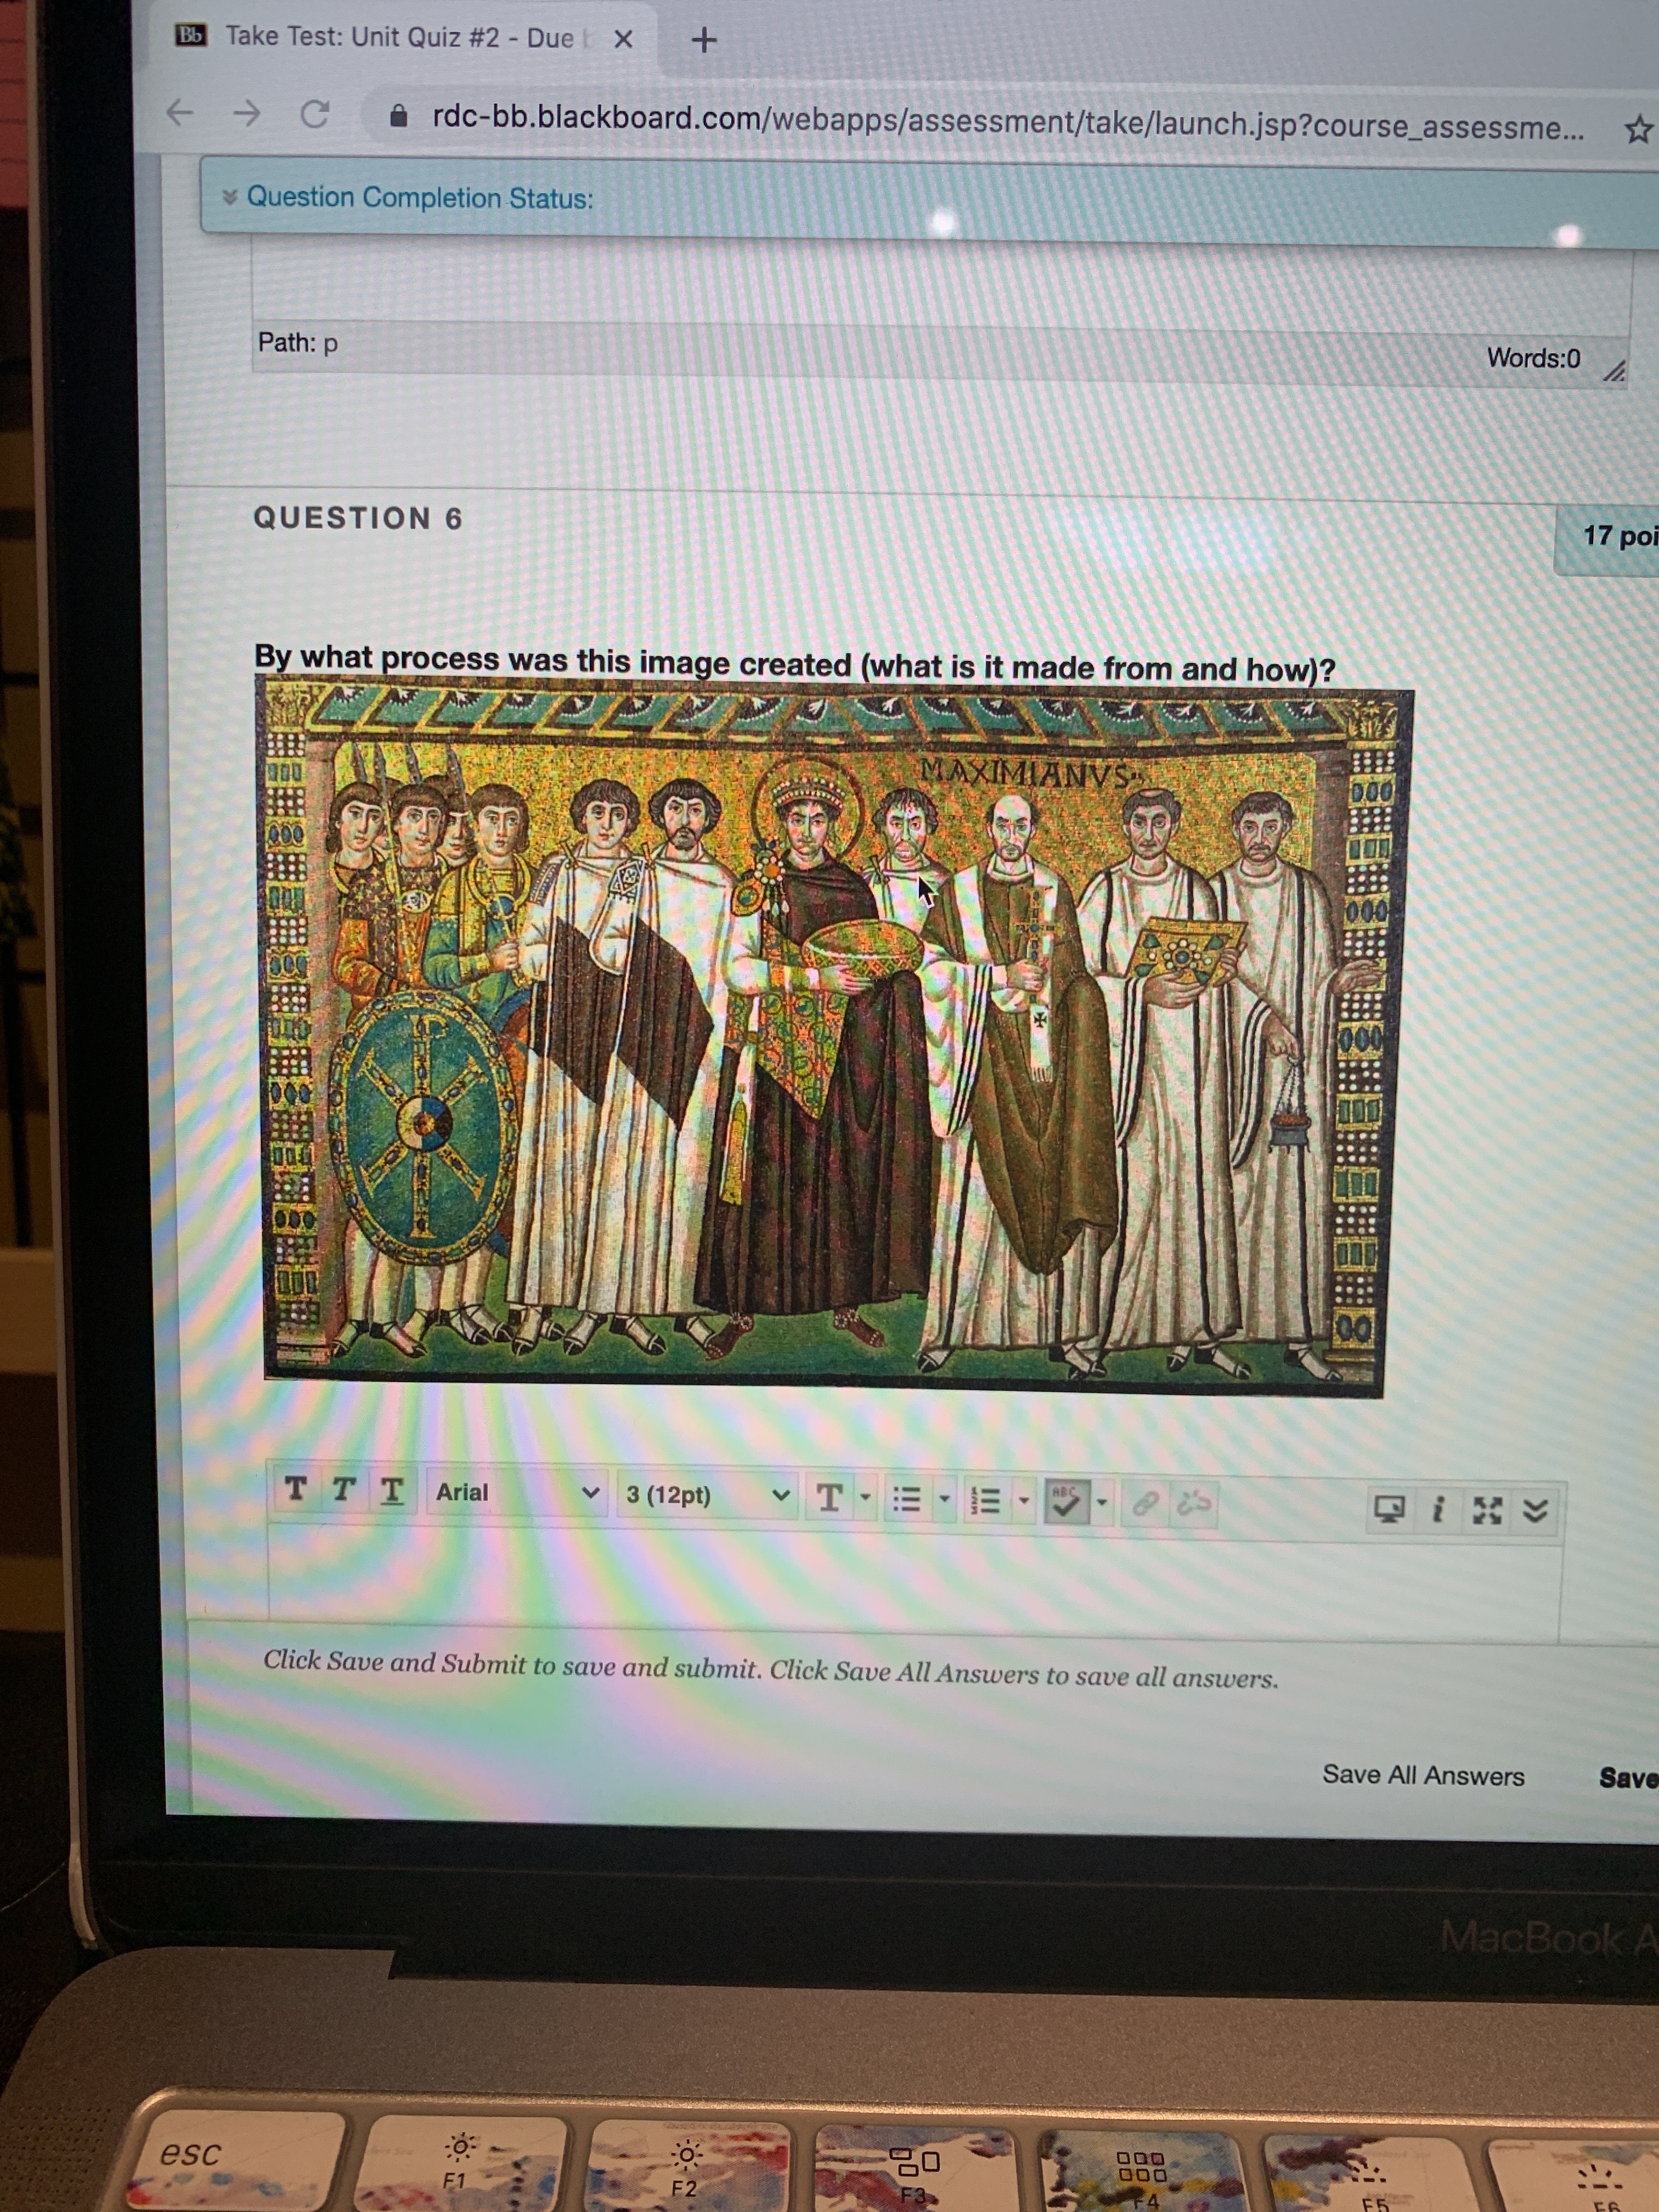Viewport: 1659px width, 2212px height.
Task: Open a new browser tab with plus
Action: [x=704, y=40]
